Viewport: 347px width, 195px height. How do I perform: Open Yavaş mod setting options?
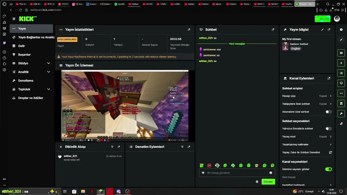pyautogui.click(x=307, y=136)
